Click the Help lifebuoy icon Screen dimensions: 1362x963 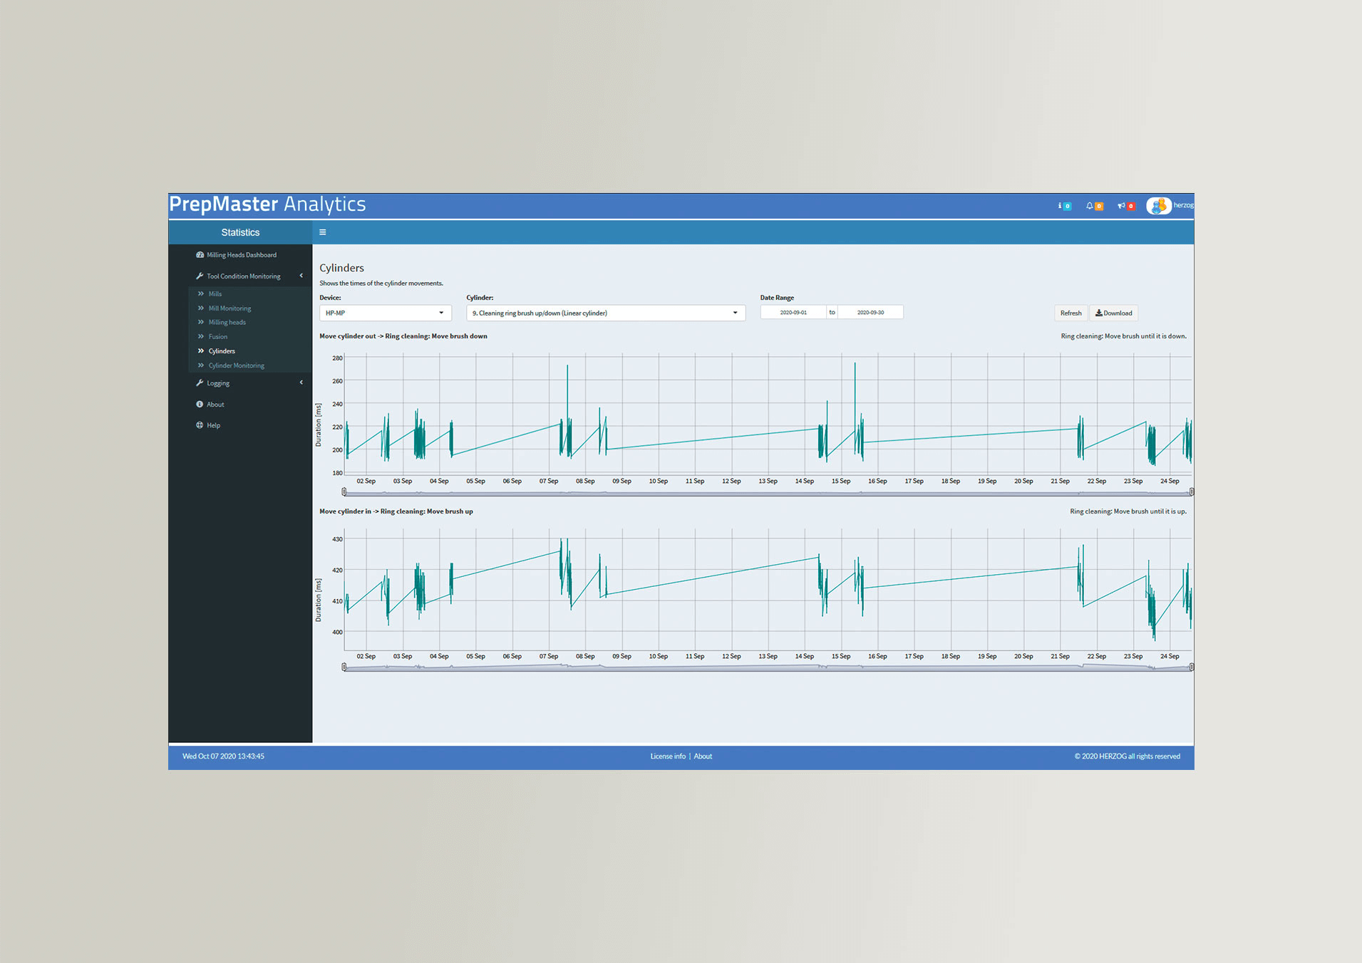point(200,425)
